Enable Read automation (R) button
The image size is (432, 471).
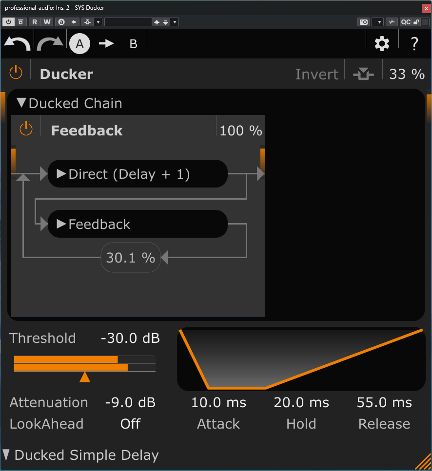[x=35, y=22]
